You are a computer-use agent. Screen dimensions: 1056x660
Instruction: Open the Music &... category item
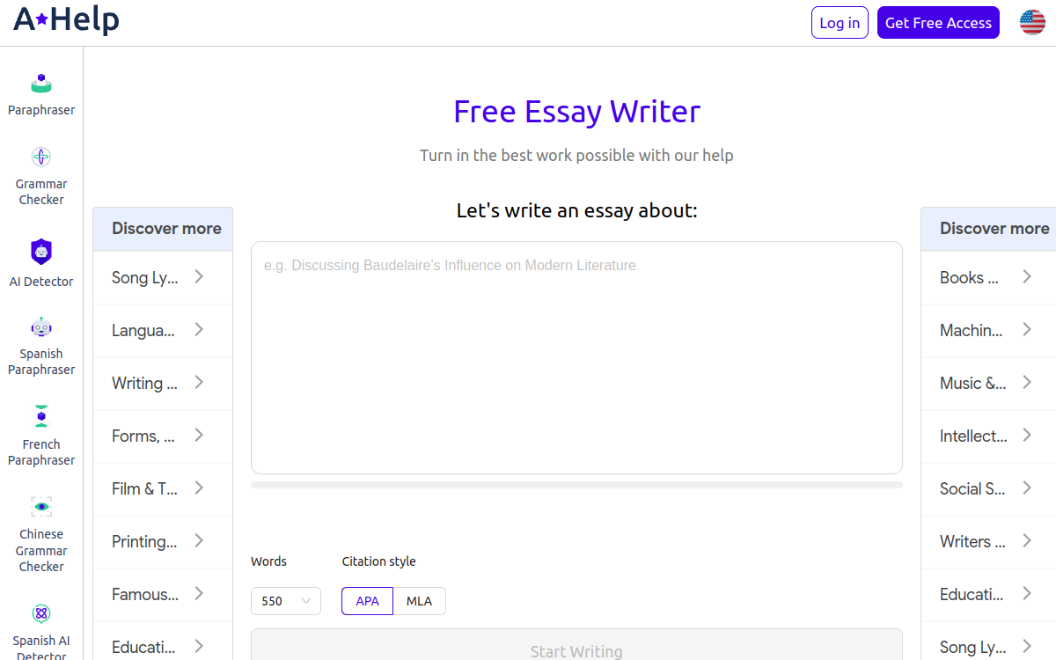pyautogui.click(x=988, y=383)
